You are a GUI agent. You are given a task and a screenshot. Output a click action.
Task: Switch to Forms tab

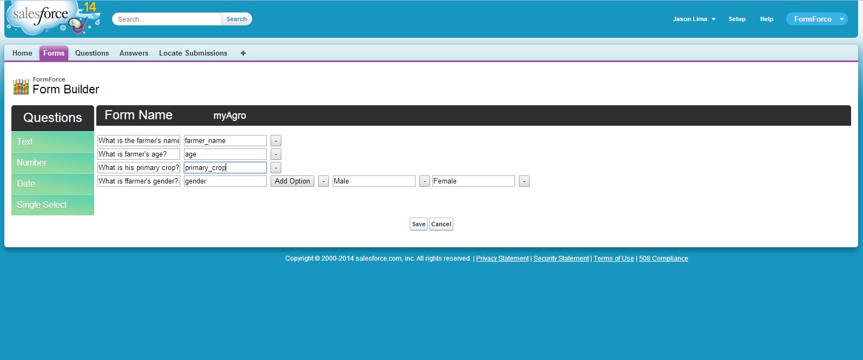point(54,53)
